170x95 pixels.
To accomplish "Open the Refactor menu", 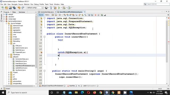I will 27,4.
